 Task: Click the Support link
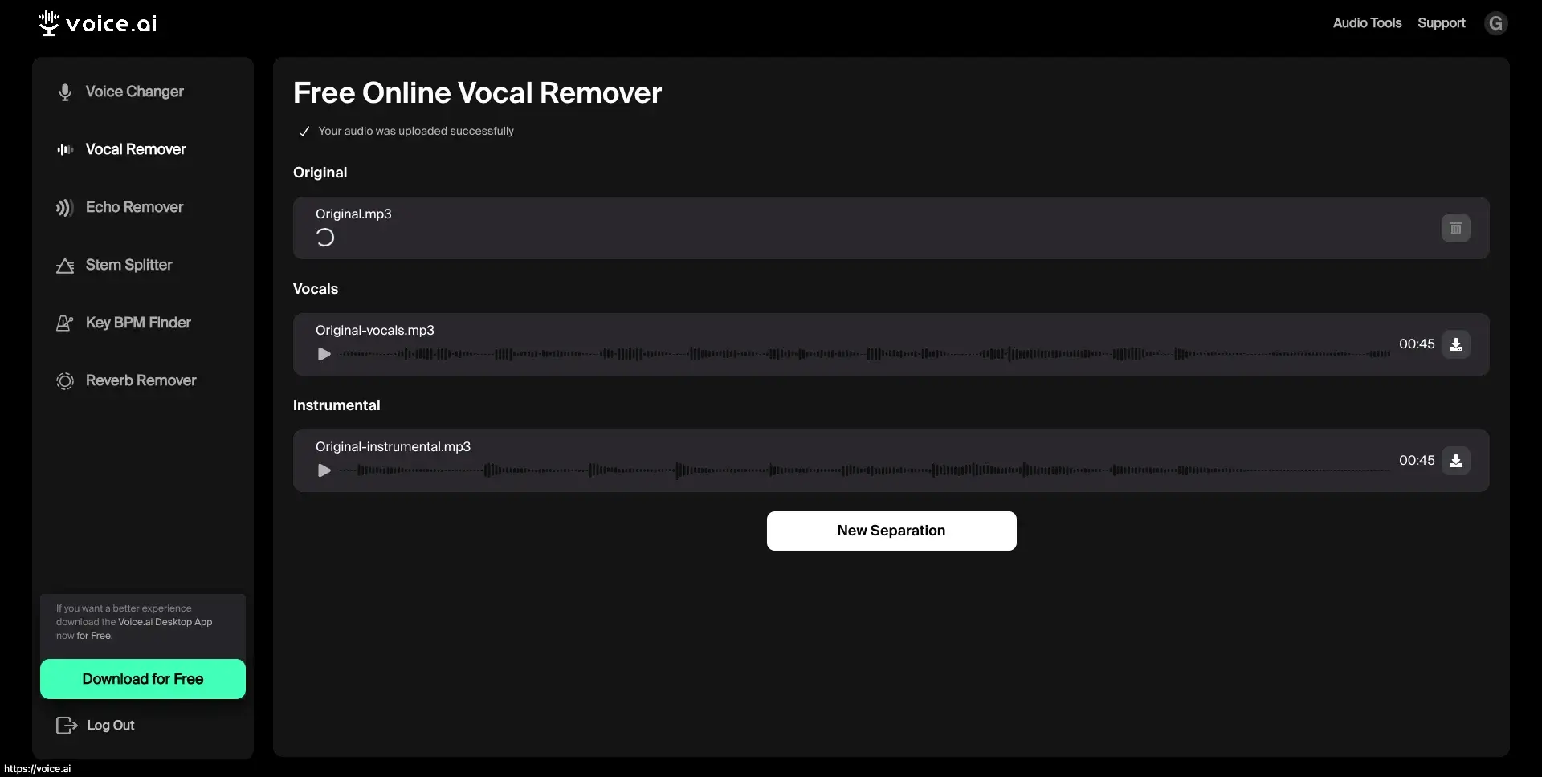pos(1441,23)
